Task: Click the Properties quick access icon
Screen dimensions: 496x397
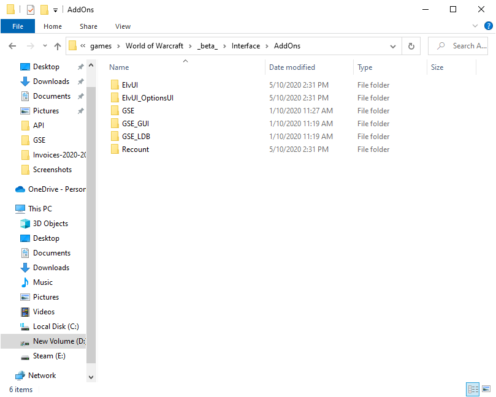Action: click(31, 10)
